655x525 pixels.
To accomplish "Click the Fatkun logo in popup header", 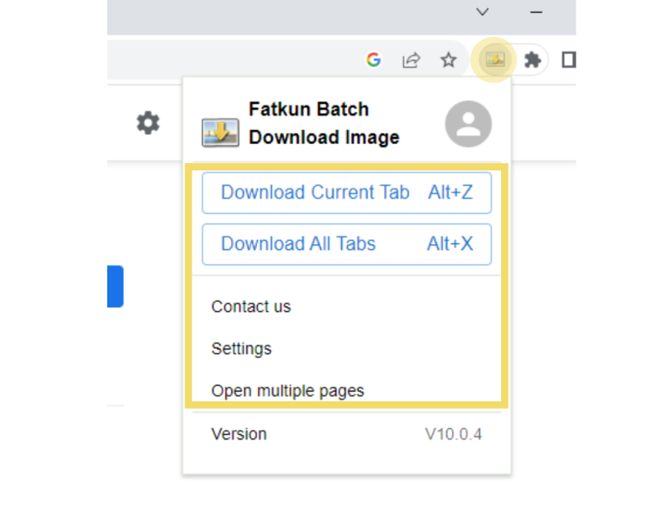I will (220, 132).
